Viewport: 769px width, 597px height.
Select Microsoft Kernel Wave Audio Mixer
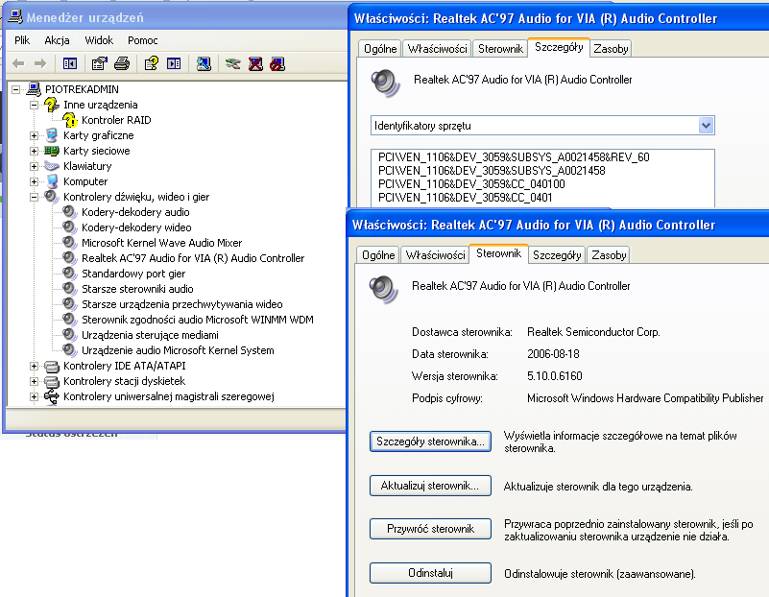[x=162, y=243]
